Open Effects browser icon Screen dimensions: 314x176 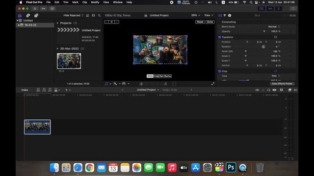coord(289,90)
